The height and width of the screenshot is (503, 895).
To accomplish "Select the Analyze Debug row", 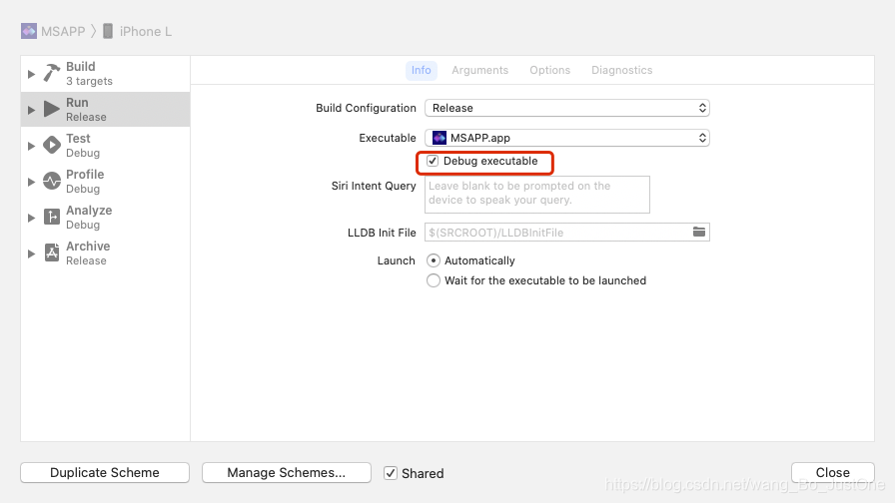I will (106, 218).
